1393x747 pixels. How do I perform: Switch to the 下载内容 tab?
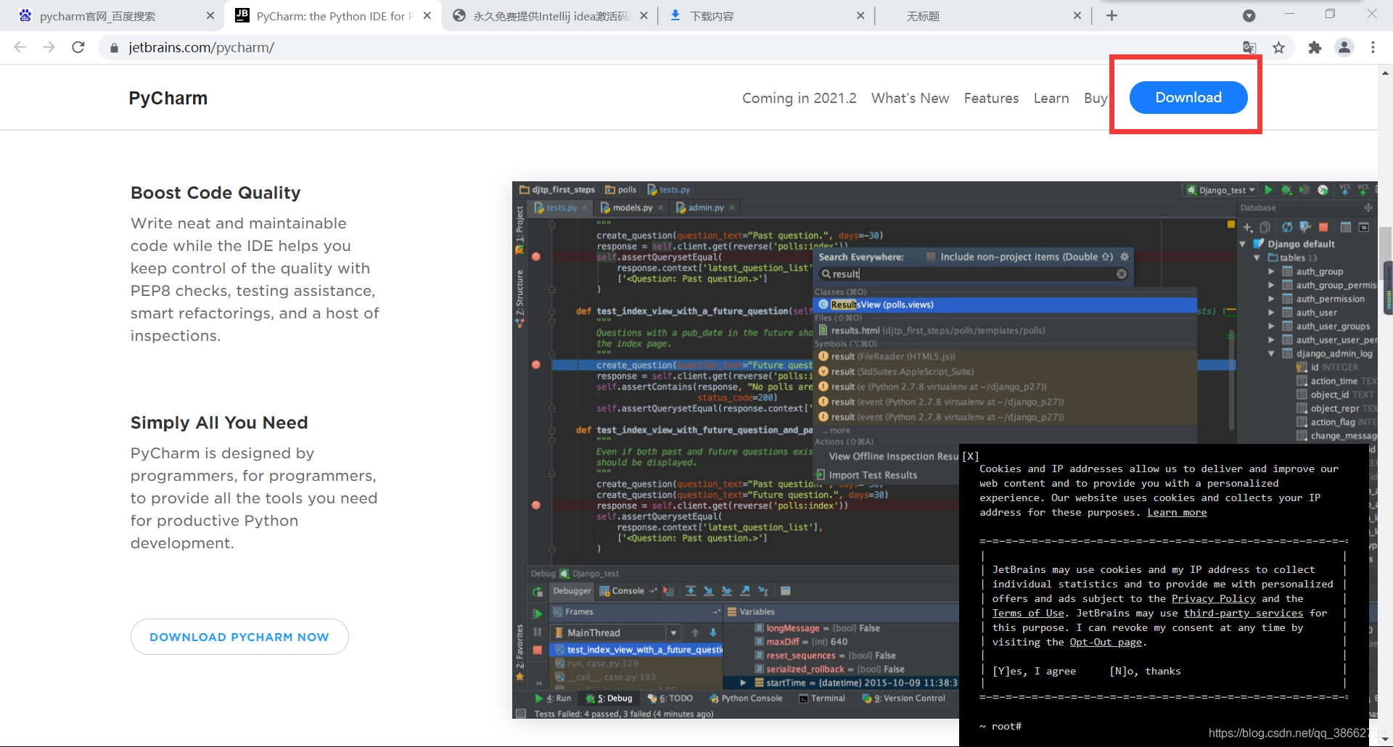click(765, 16)
